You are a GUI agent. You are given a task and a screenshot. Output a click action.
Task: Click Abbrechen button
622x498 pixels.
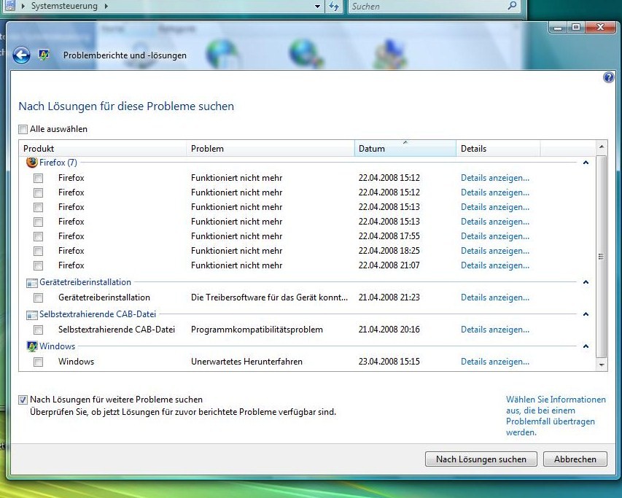[x=575, y=459]
